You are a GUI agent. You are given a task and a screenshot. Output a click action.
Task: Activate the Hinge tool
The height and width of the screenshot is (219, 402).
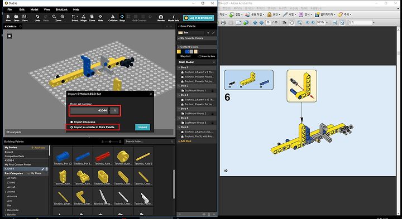[84, 17]
